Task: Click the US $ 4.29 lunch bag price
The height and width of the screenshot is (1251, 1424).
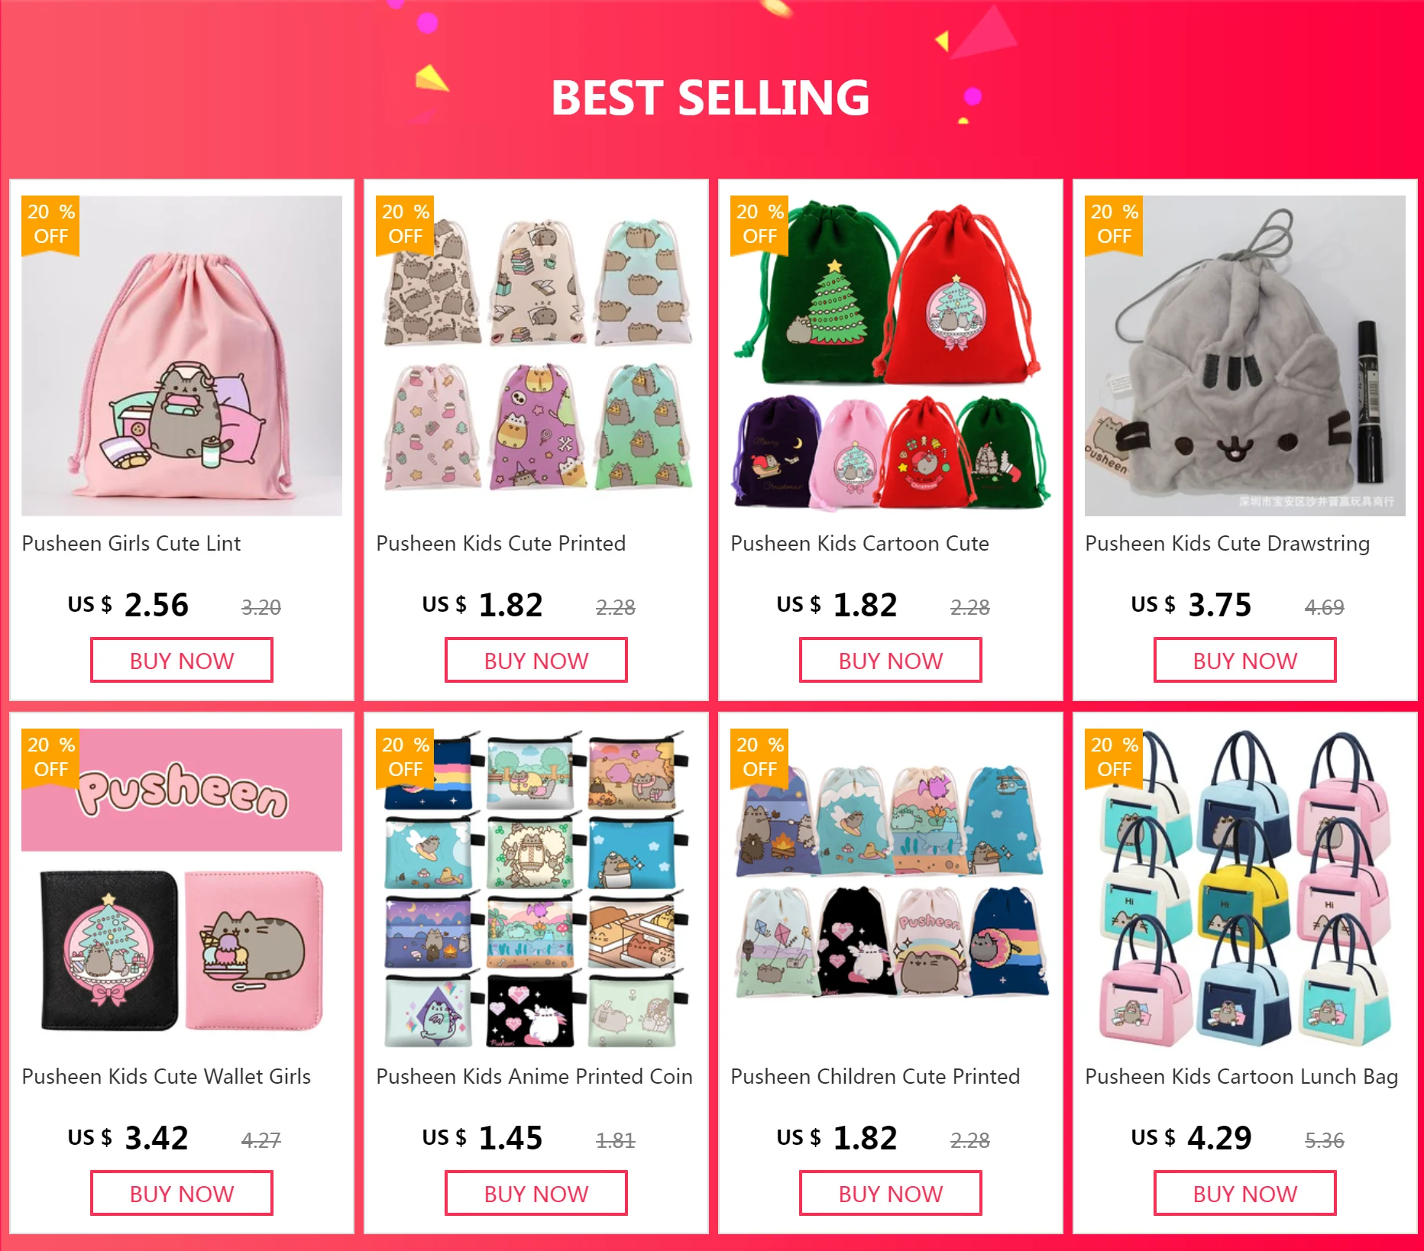Action: coord(1192,1138)
